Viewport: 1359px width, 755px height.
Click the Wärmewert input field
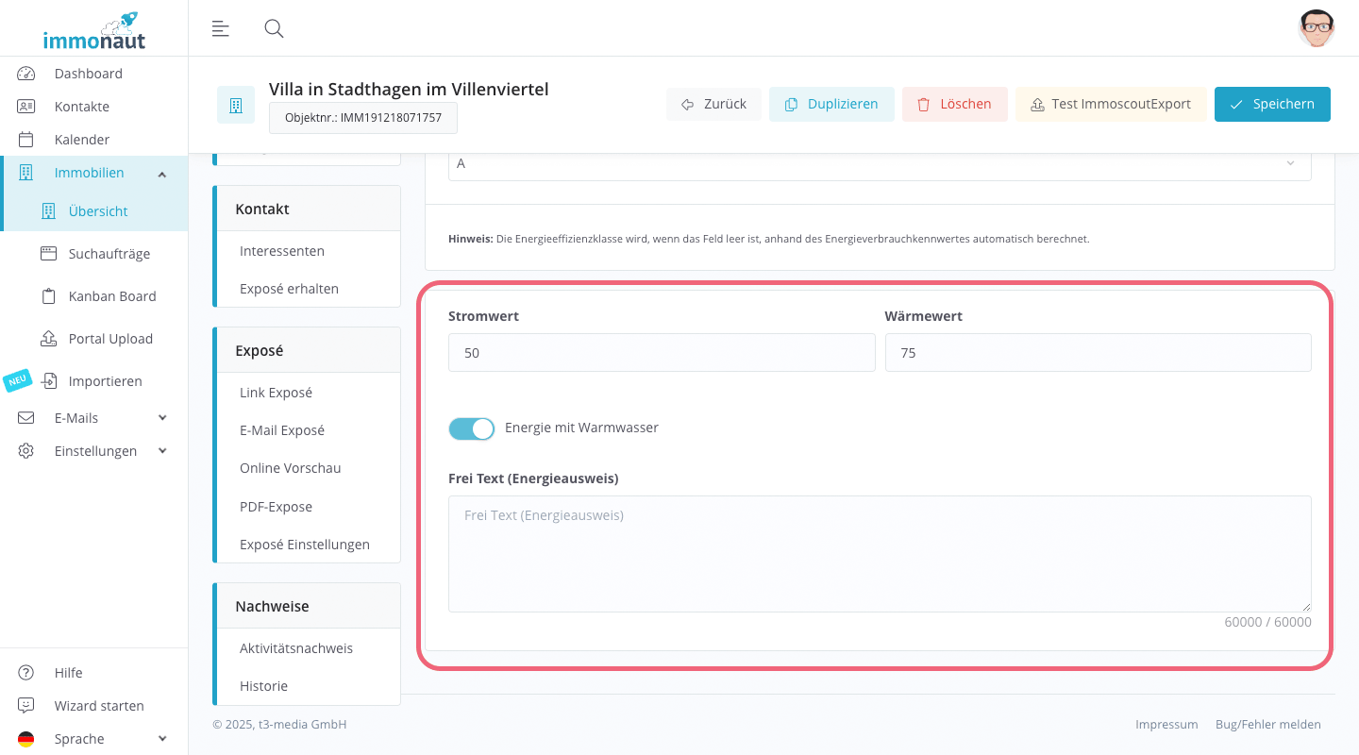tap(1099, 352)
